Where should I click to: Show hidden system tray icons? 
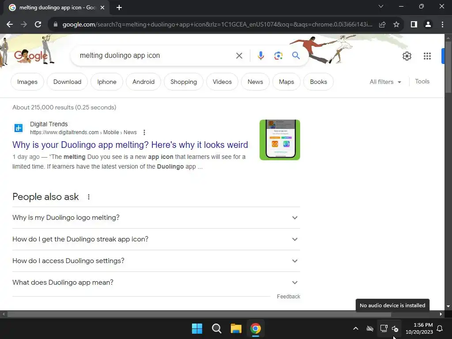(x=356, y=328)
